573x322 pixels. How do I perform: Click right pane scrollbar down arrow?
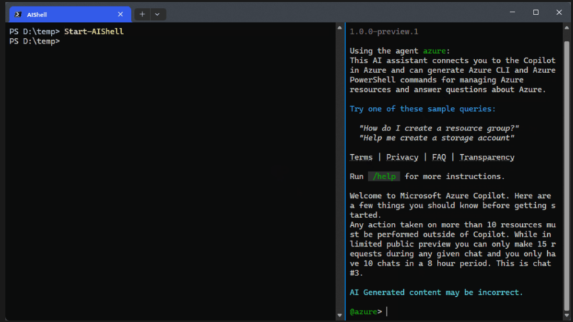point(567,315)
